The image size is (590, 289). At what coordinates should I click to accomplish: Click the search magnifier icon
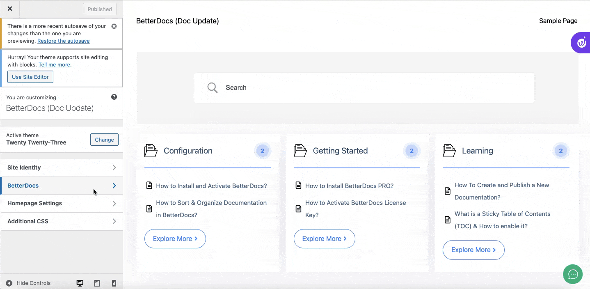(x=212, y=87)
